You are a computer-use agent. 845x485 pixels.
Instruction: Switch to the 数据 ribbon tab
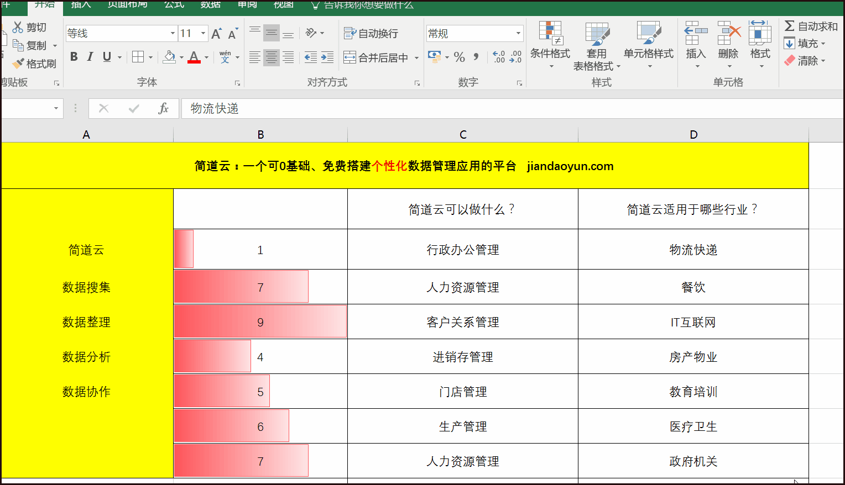(x=211, y=5)
